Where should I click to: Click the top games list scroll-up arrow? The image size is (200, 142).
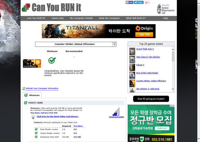pyautogui.click(x=173, y=49)
